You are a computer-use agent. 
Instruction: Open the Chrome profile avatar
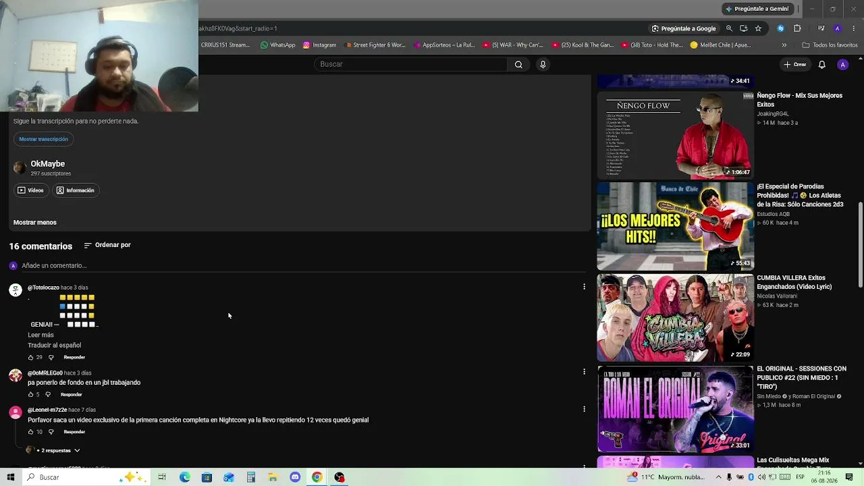click(x=838, y=28)
